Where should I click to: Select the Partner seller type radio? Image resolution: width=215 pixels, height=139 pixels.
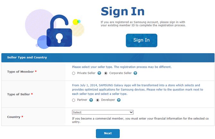tap(73, 100)
